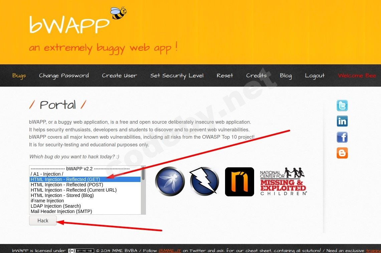Open the Facebook sidebar icon
This screenshot has width=381, height=253.
point(342,137)
